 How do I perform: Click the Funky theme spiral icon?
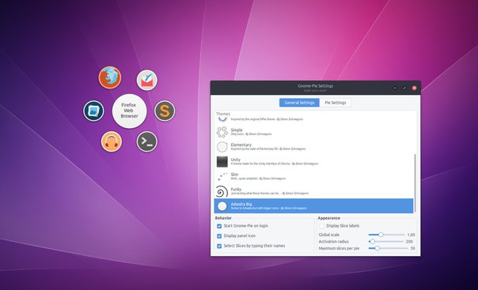click(x=222, y=191)
